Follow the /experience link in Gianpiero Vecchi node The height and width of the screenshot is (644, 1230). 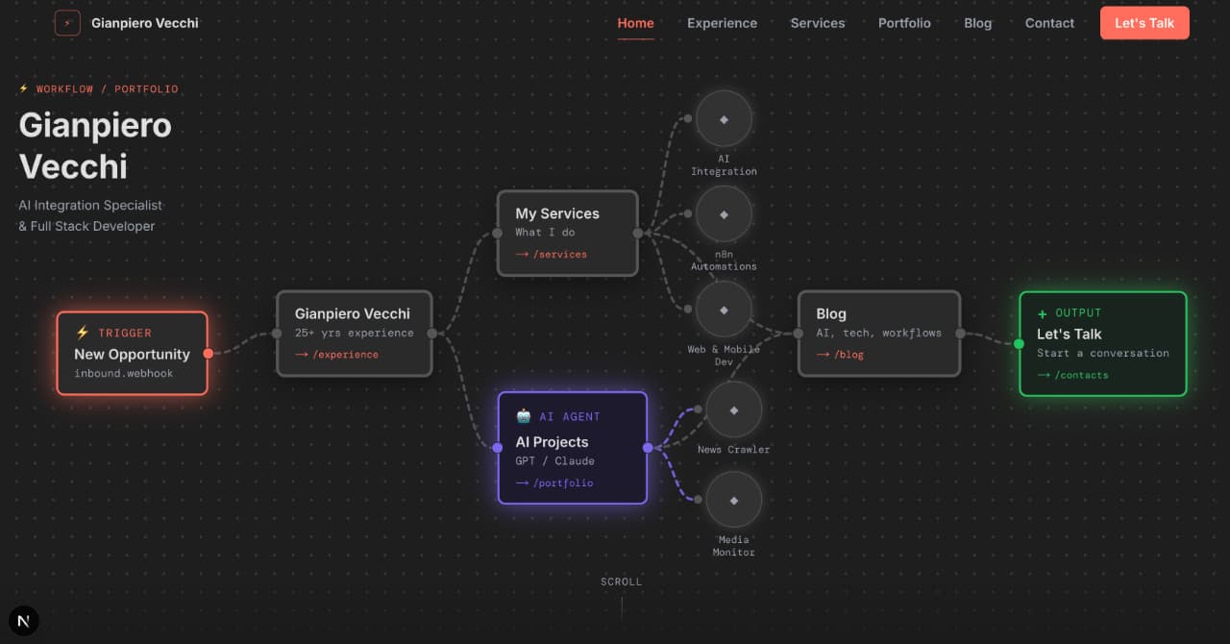click(336, 355)
